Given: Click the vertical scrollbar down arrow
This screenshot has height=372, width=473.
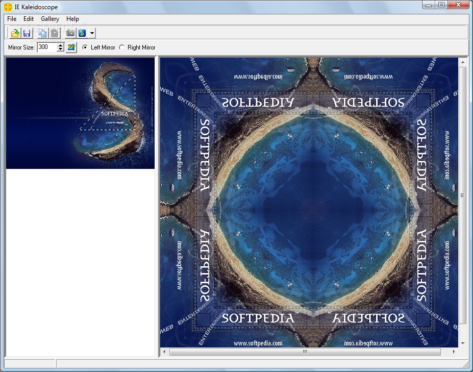Looking at the screenshot, I should (x=462, y=343).
